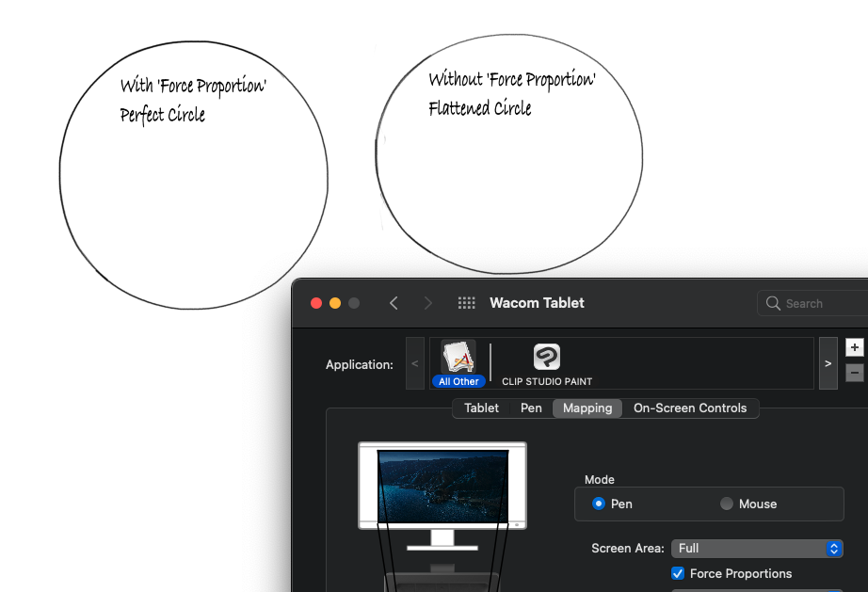Select the Mapping tab

pos(587,408)
